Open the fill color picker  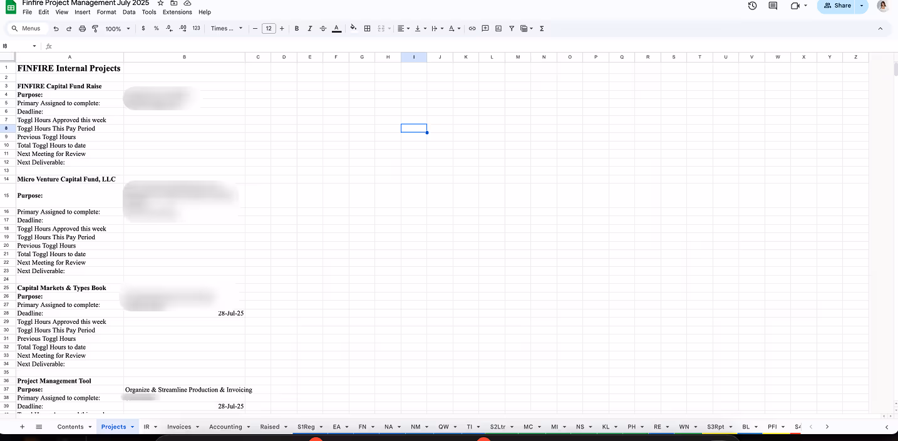pos(353,29)
